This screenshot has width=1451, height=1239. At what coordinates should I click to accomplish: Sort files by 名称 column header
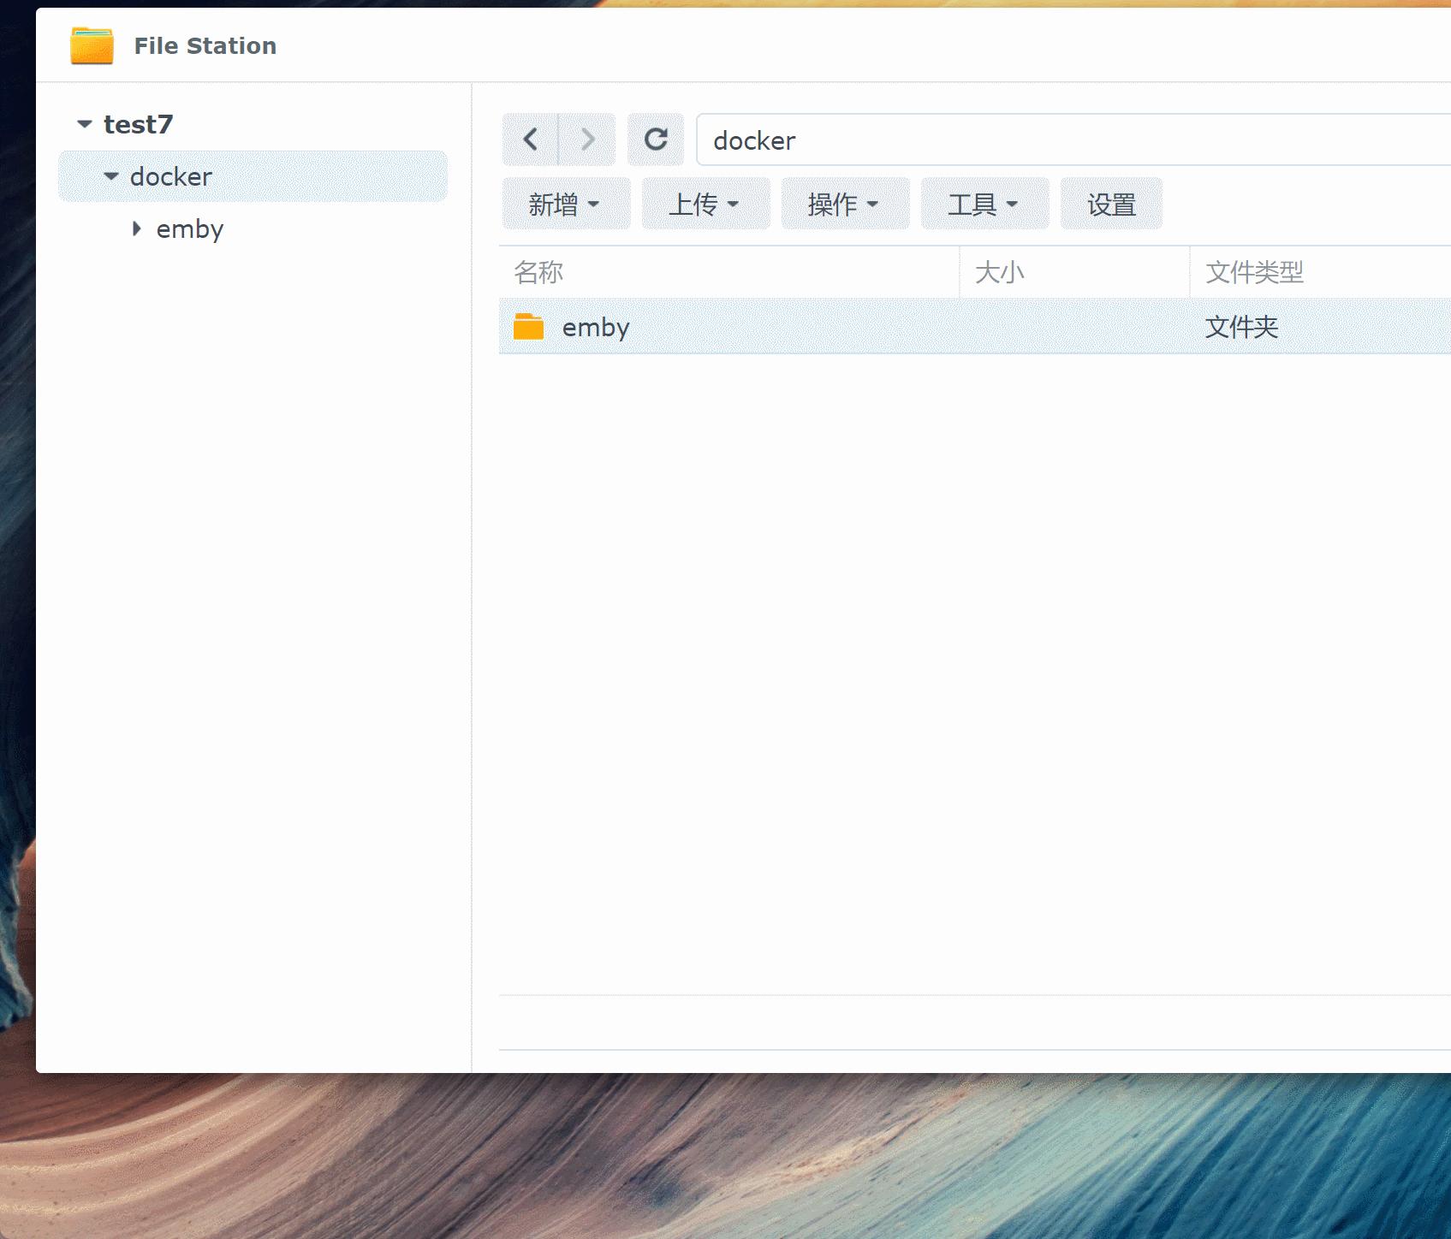[x=538, y=272]
